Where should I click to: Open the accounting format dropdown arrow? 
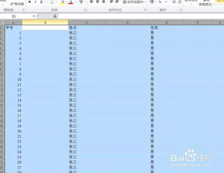(156, 2)
